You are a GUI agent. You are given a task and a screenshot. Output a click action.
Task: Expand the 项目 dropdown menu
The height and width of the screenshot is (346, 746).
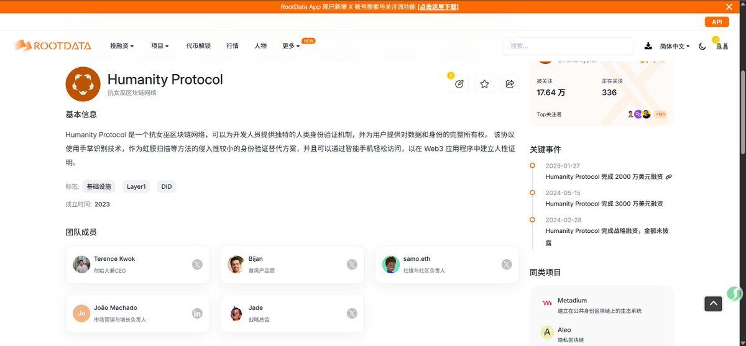click(160, 46)
